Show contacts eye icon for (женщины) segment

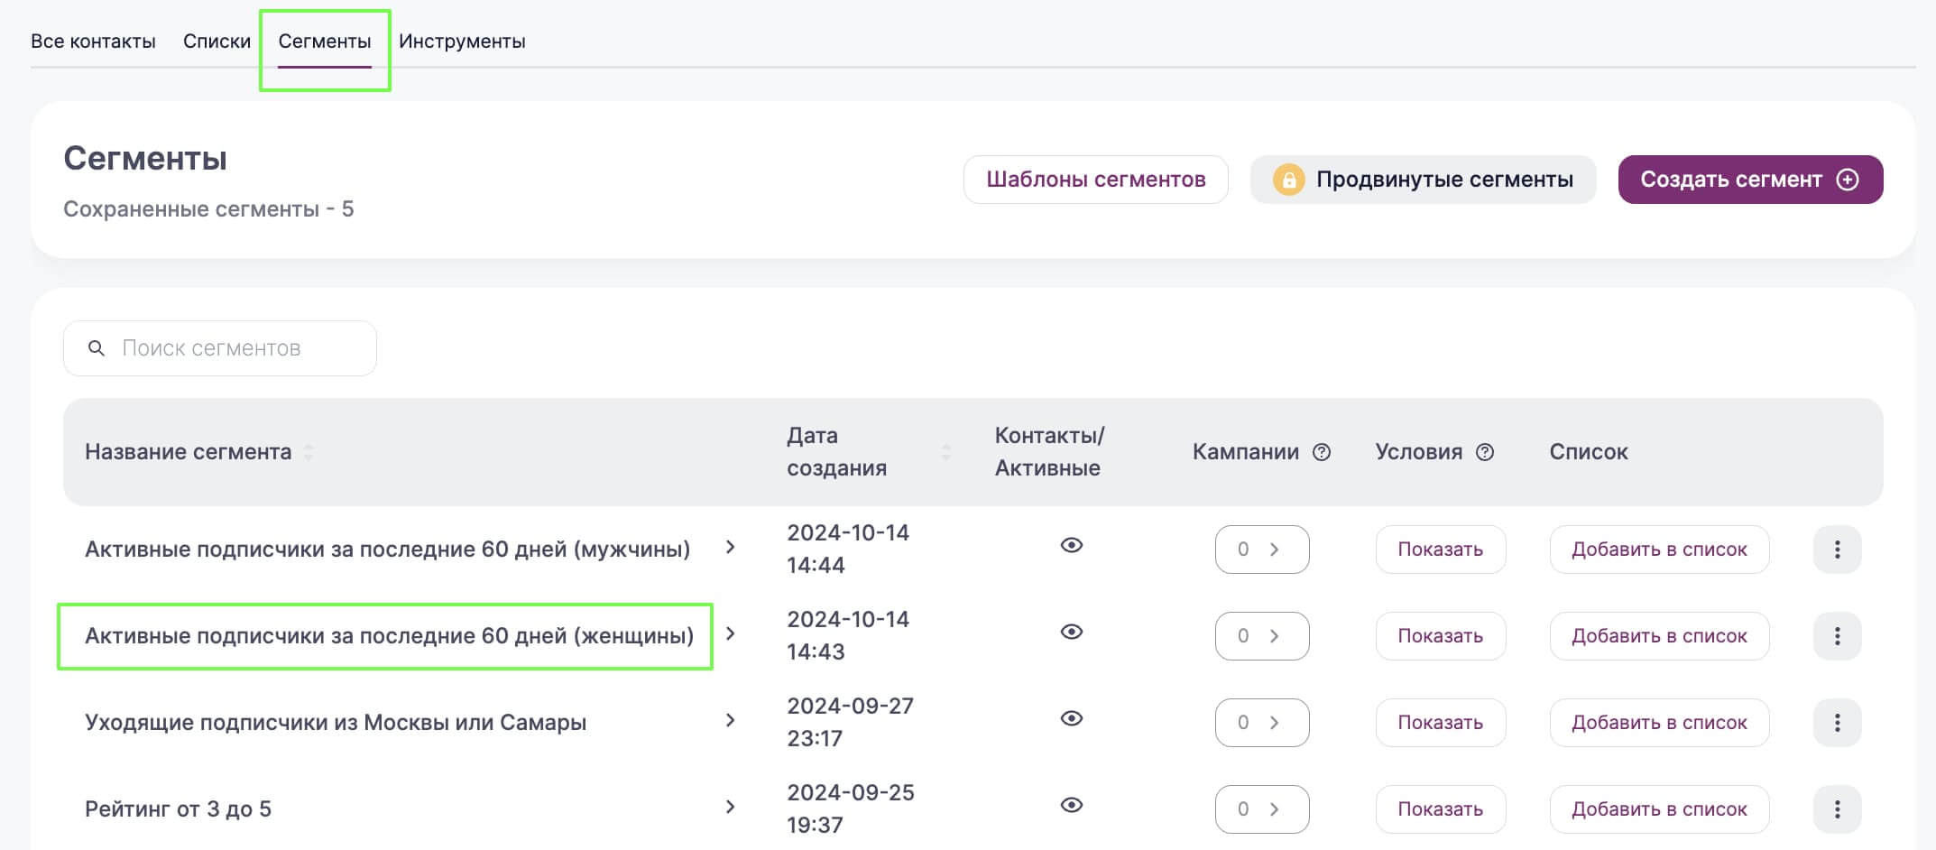click(x=1072, y=632)
